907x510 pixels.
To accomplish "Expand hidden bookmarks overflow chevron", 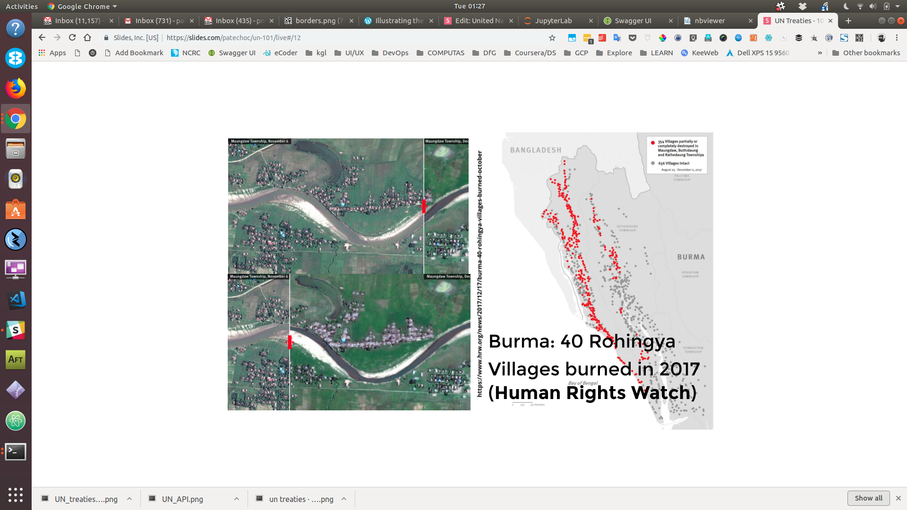I will click(x=820, y=53).
